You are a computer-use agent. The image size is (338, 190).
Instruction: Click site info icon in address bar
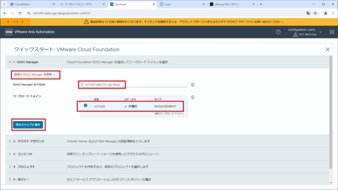pos(28,13)
